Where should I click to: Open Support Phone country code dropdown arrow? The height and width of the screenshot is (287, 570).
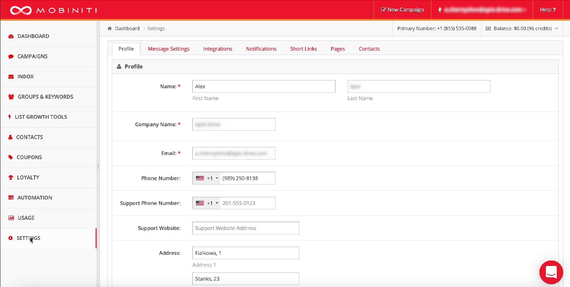click(x=217, y=203)
